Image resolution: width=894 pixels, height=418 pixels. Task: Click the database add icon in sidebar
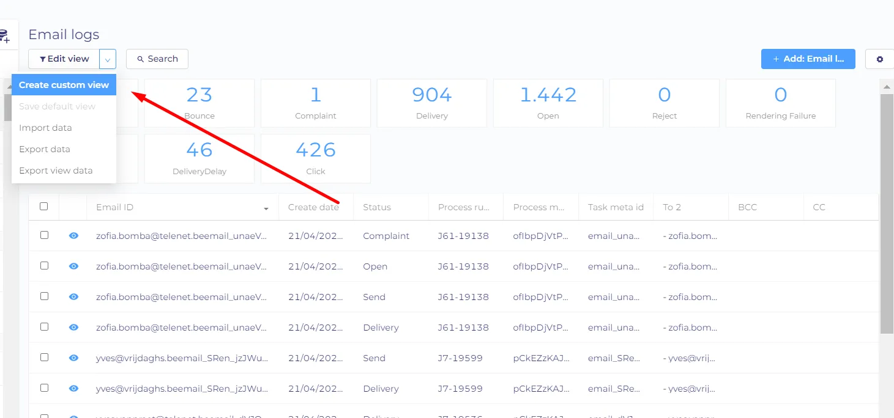(x=5, y=37)
